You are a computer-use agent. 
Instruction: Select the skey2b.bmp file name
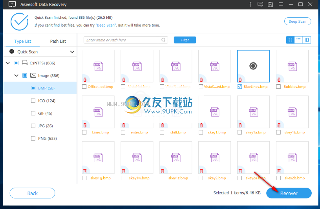[294, 178]
